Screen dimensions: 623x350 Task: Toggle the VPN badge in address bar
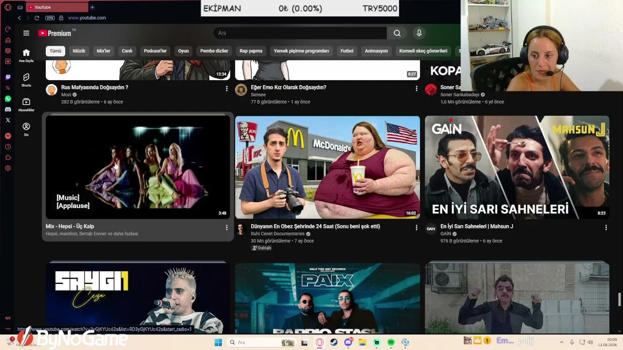(x=50, y=18)
